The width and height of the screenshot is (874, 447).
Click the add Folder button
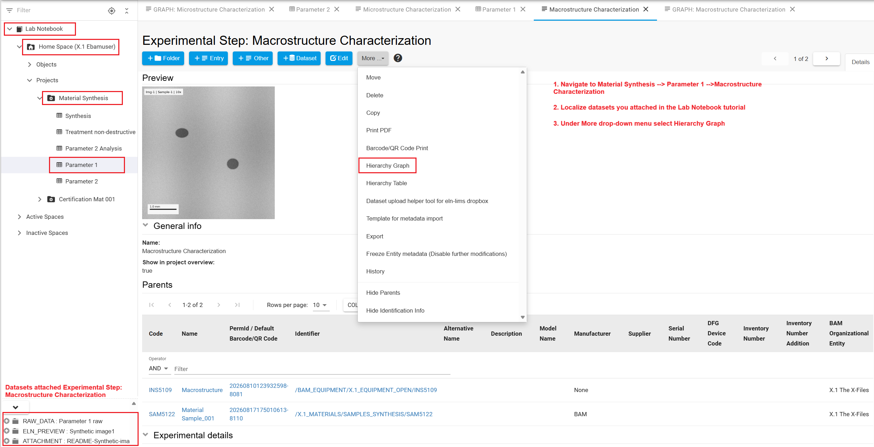163,58
